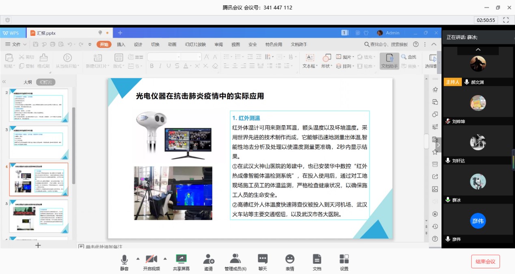This screenshot has width=515, height=274.
Task: Collapse the speaker panel chevron
Action: 478,50
